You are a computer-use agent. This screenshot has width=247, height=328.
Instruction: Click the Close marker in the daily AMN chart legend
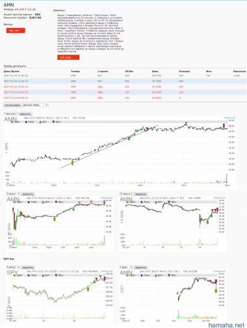142,275
